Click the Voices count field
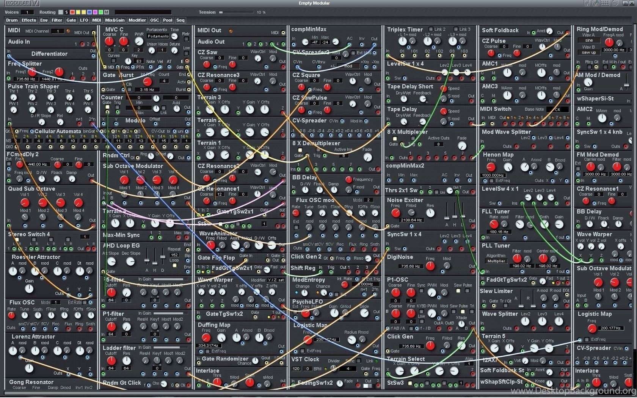Image resolution: width=637 pixels, height=398 pixels. tap(27, 12)
